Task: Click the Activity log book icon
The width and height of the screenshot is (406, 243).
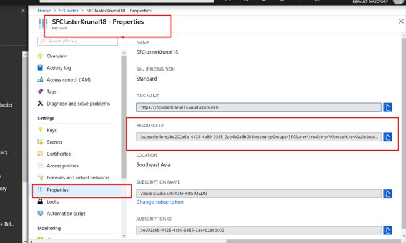Action: click(41, 68)
